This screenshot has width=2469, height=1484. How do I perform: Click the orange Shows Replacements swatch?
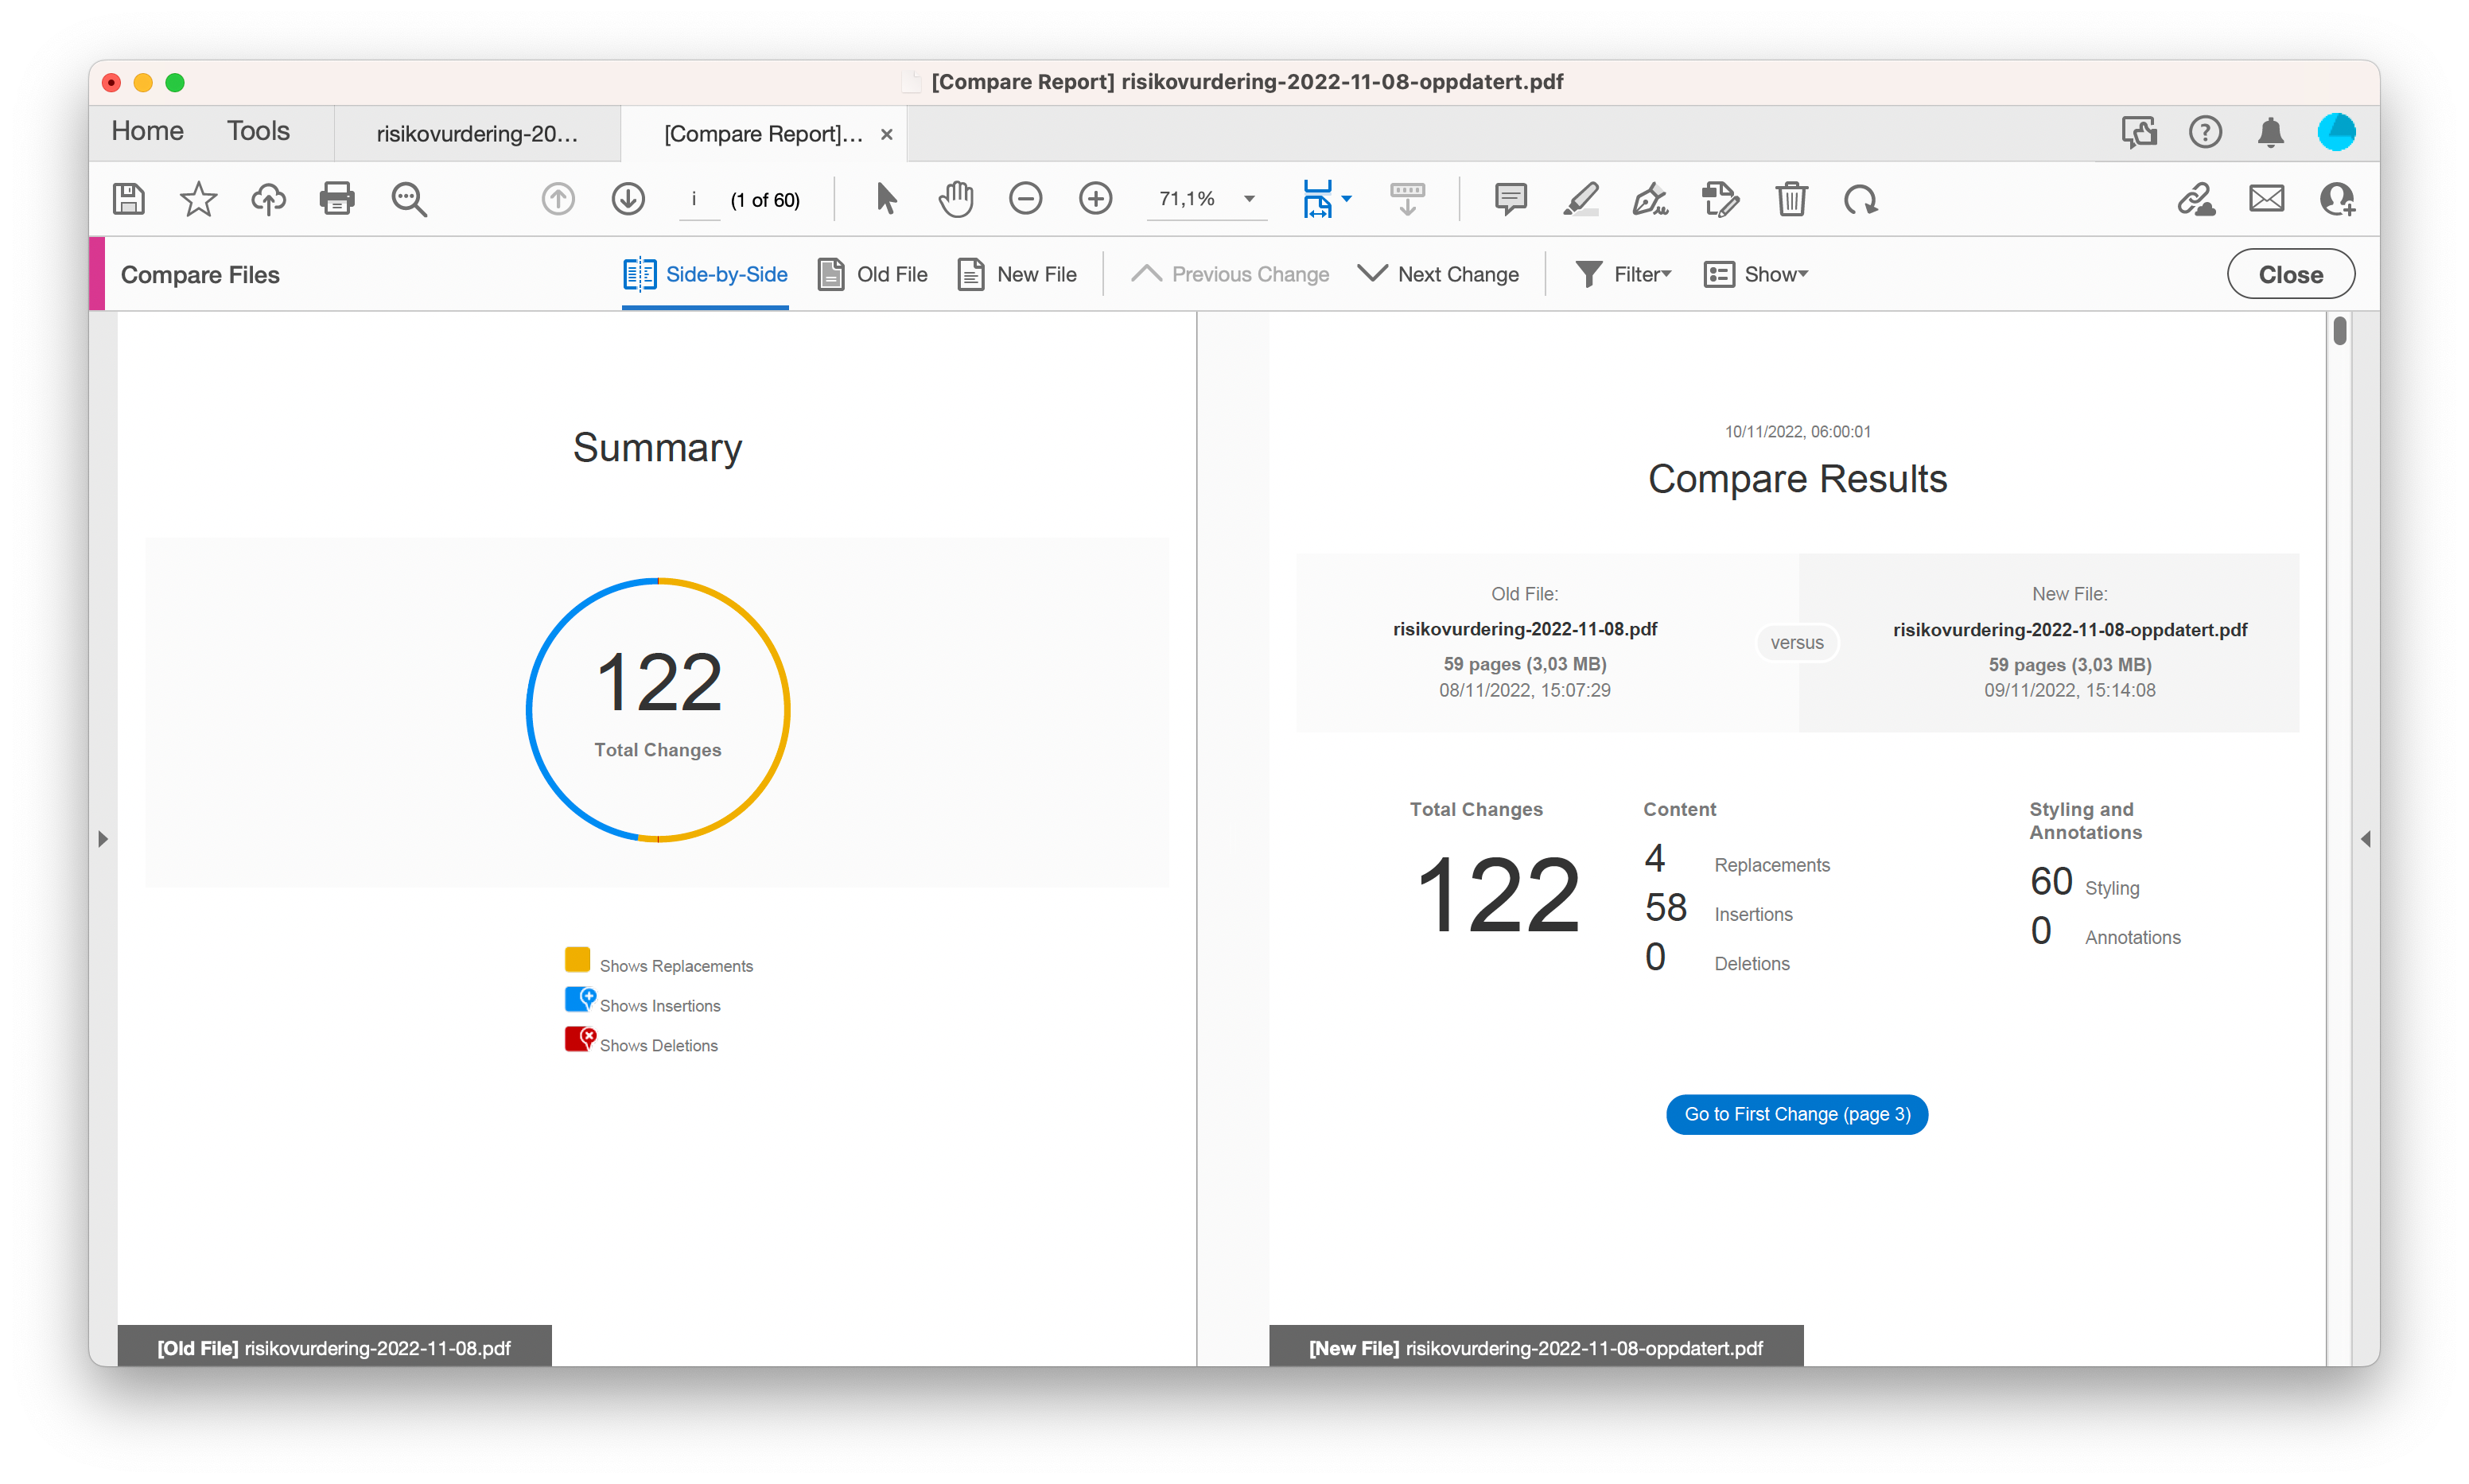577,960
